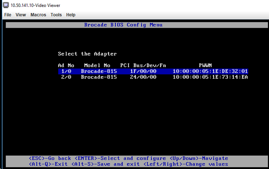Click PCI address 24/00/00
Image resolution: width=269 pixels, height=169 pixels.
click(x=143, y=77)
